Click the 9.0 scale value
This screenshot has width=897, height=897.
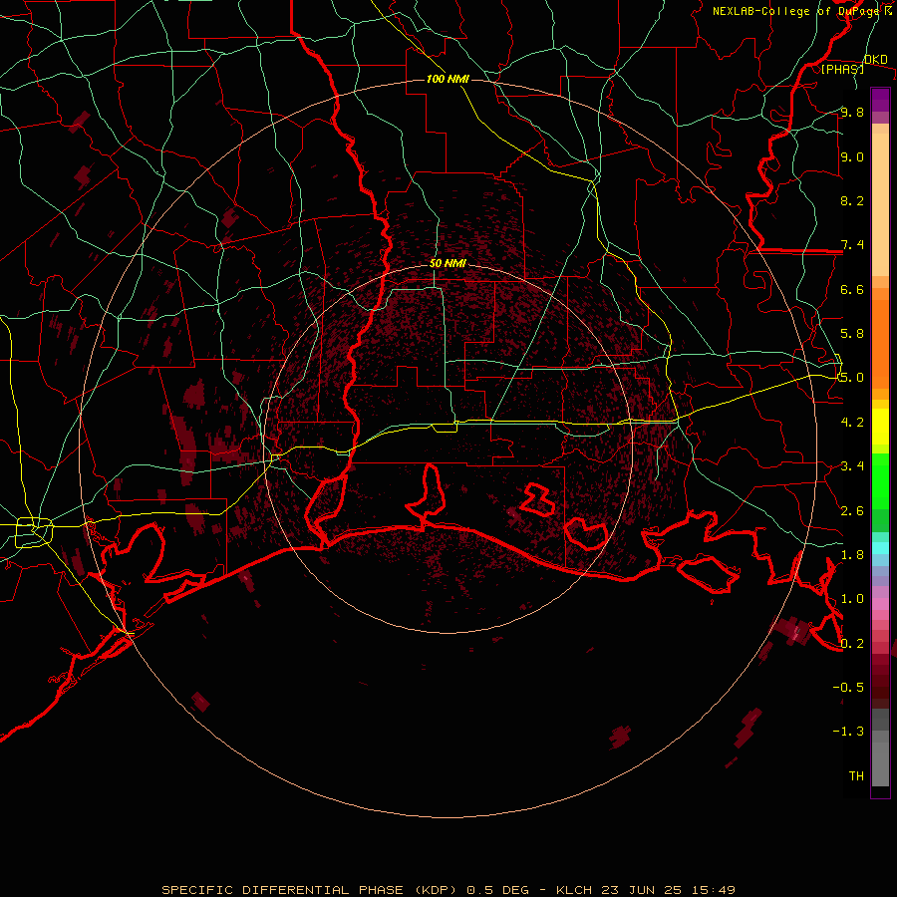click(852, 156)
